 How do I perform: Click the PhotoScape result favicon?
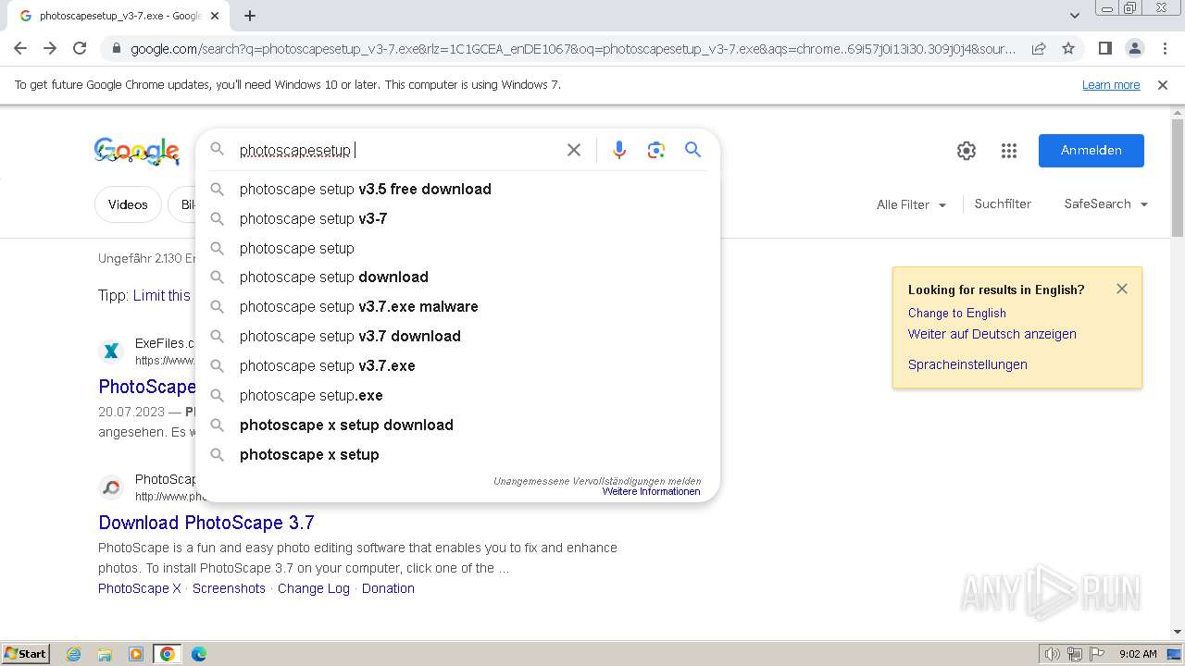coord(111,487)
